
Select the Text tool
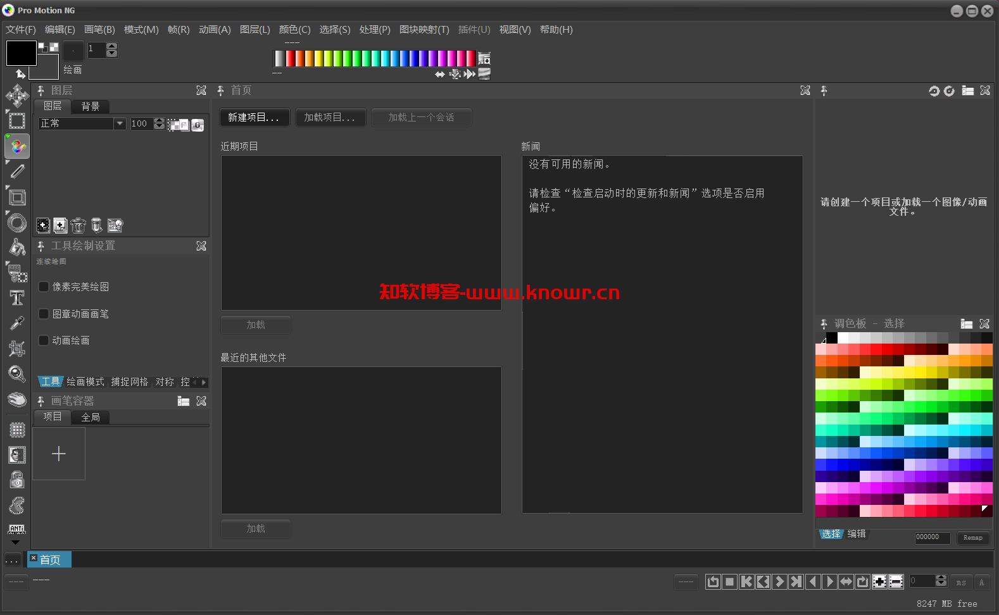[17, 298]
